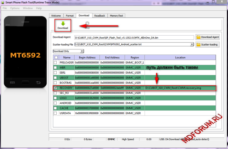Toggle the select-all header checkbox
Image resolution: width=228 pixels, height=149 pixels.
point(56,57)
